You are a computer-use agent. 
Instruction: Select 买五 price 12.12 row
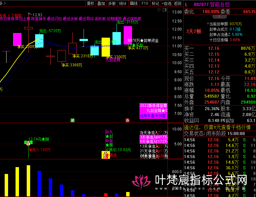(220, 72)
